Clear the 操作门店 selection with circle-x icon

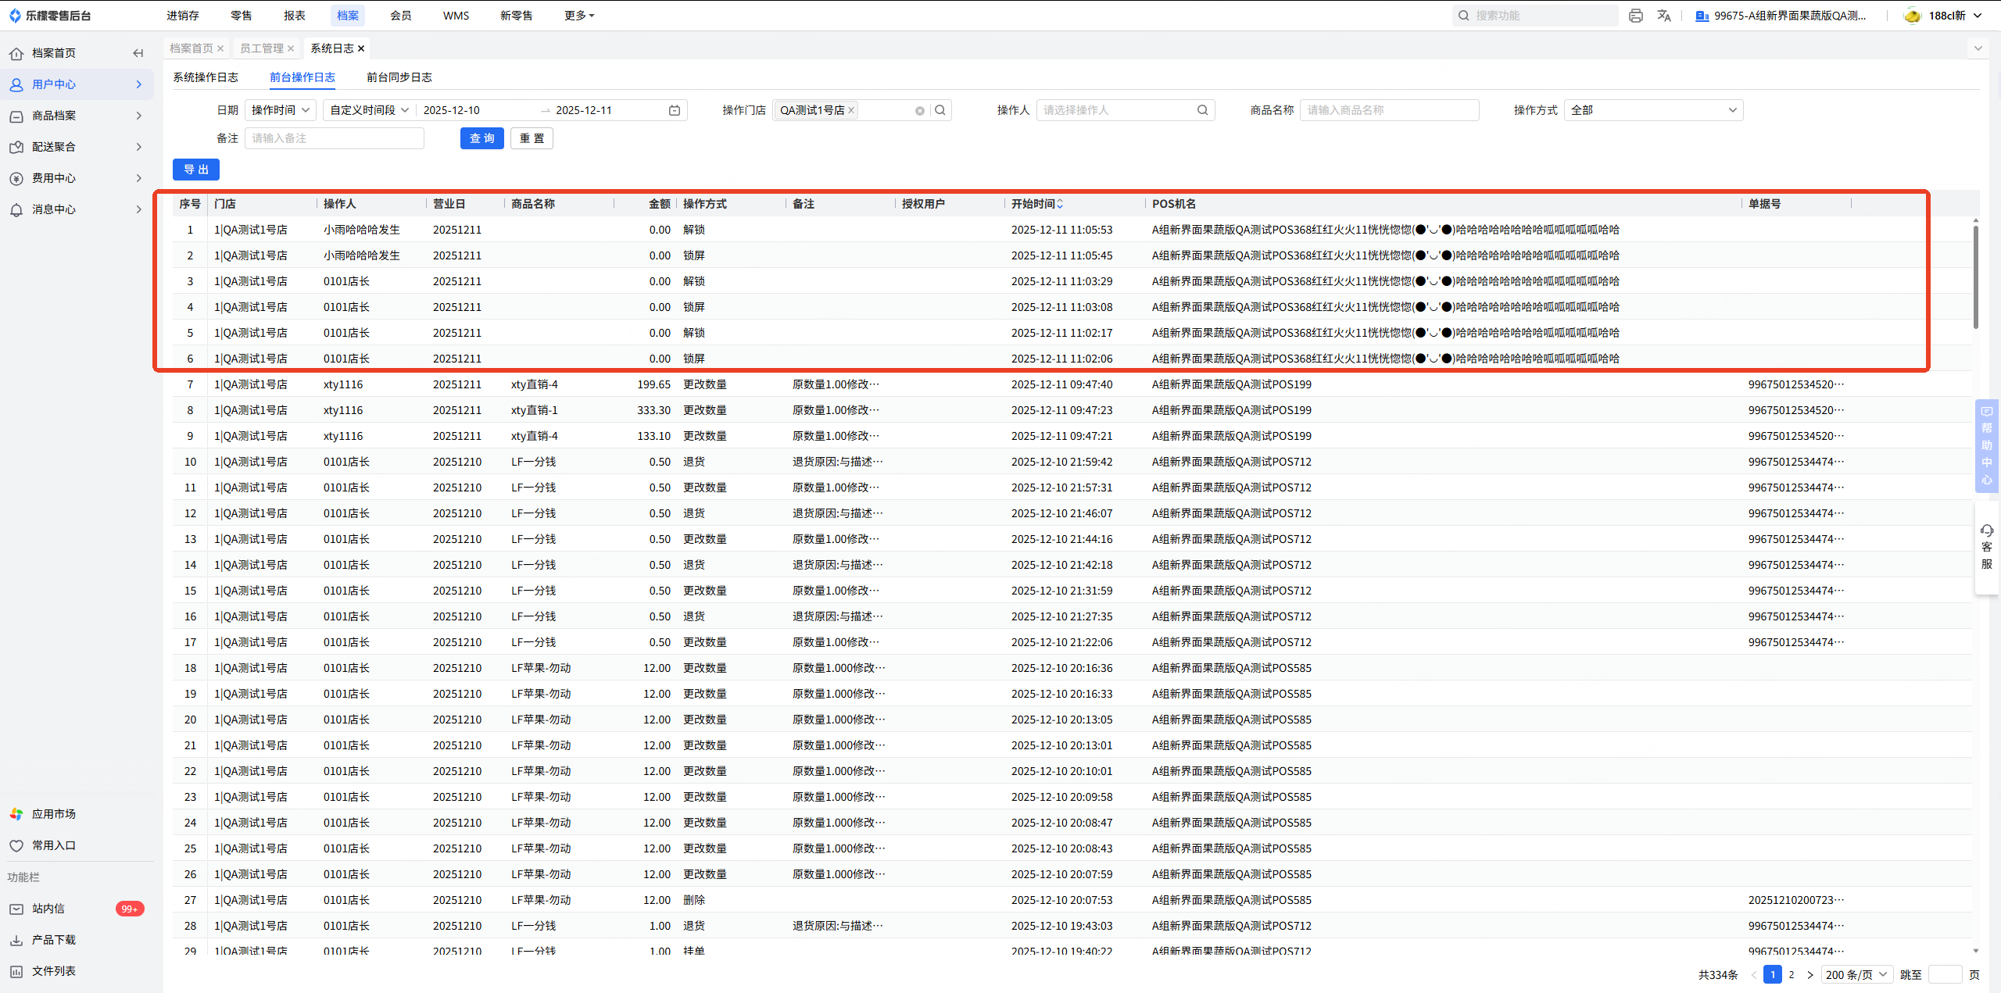coord(920,111)
